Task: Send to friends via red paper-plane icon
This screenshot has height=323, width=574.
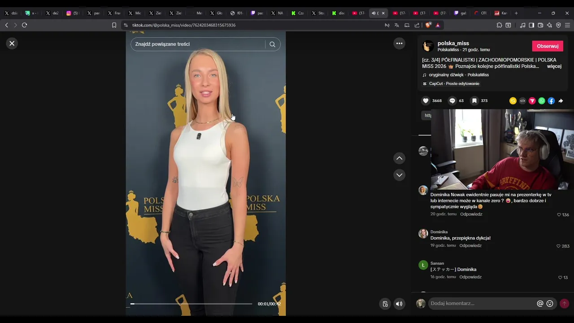Action: pos(532,101)
